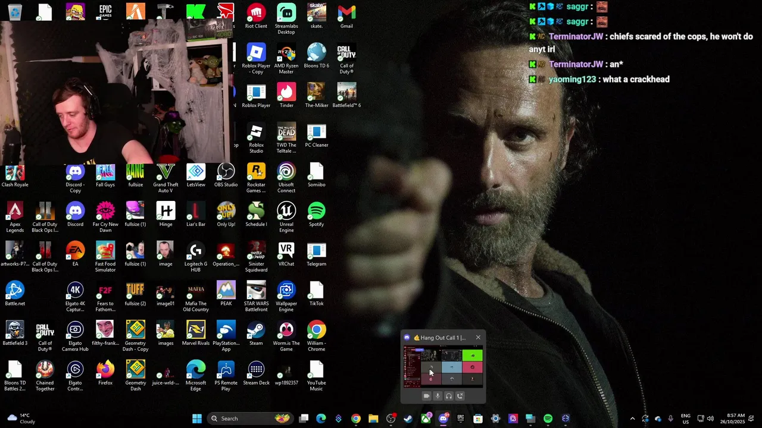The height and width of the screenshot is (428, 762).
Task: Select PEAK desktop icon
Action: (x=226, y=294)
